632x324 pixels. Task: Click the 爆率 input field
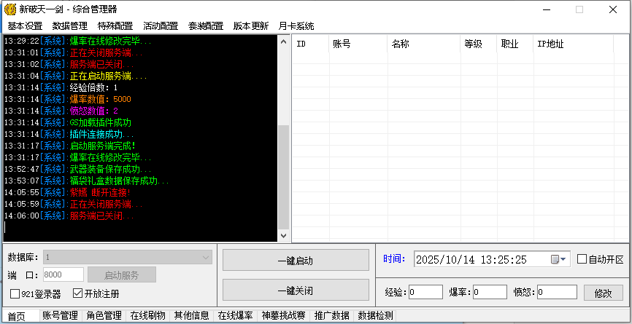pos(490,292)
